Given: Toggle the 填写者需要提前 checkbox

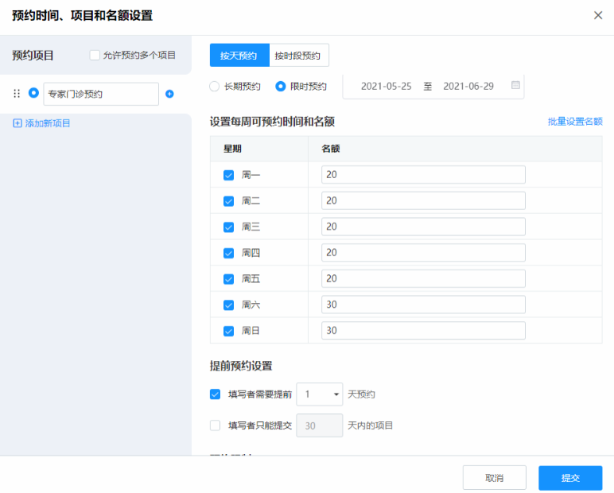Looking at the screenshot, I should (x=215, y=394).
